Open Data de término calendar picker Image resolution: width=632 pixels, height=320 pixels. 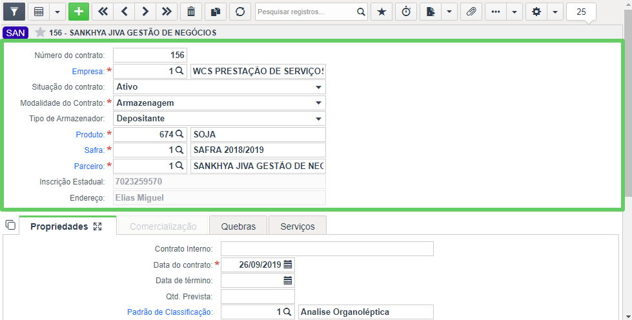[x=288, y=281]
